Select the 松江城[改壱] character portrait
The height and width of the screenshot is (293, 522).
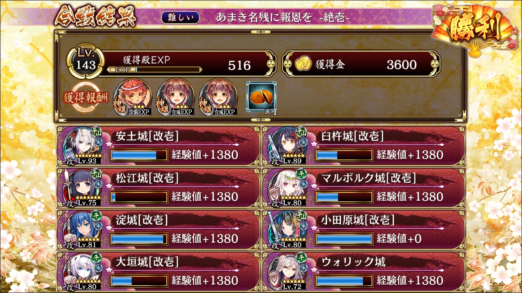[82, 187]
